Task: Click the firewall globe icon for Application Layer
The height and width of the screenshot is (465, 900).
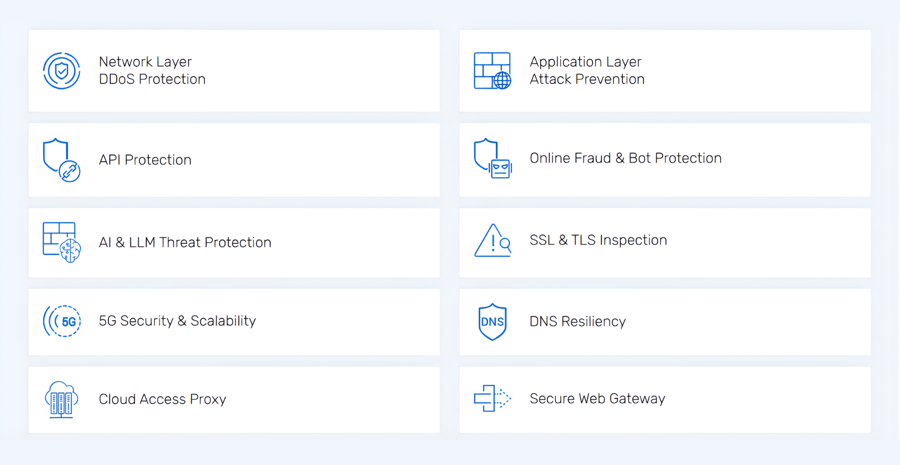Action: pyautogui.click(x=492, y=71)
